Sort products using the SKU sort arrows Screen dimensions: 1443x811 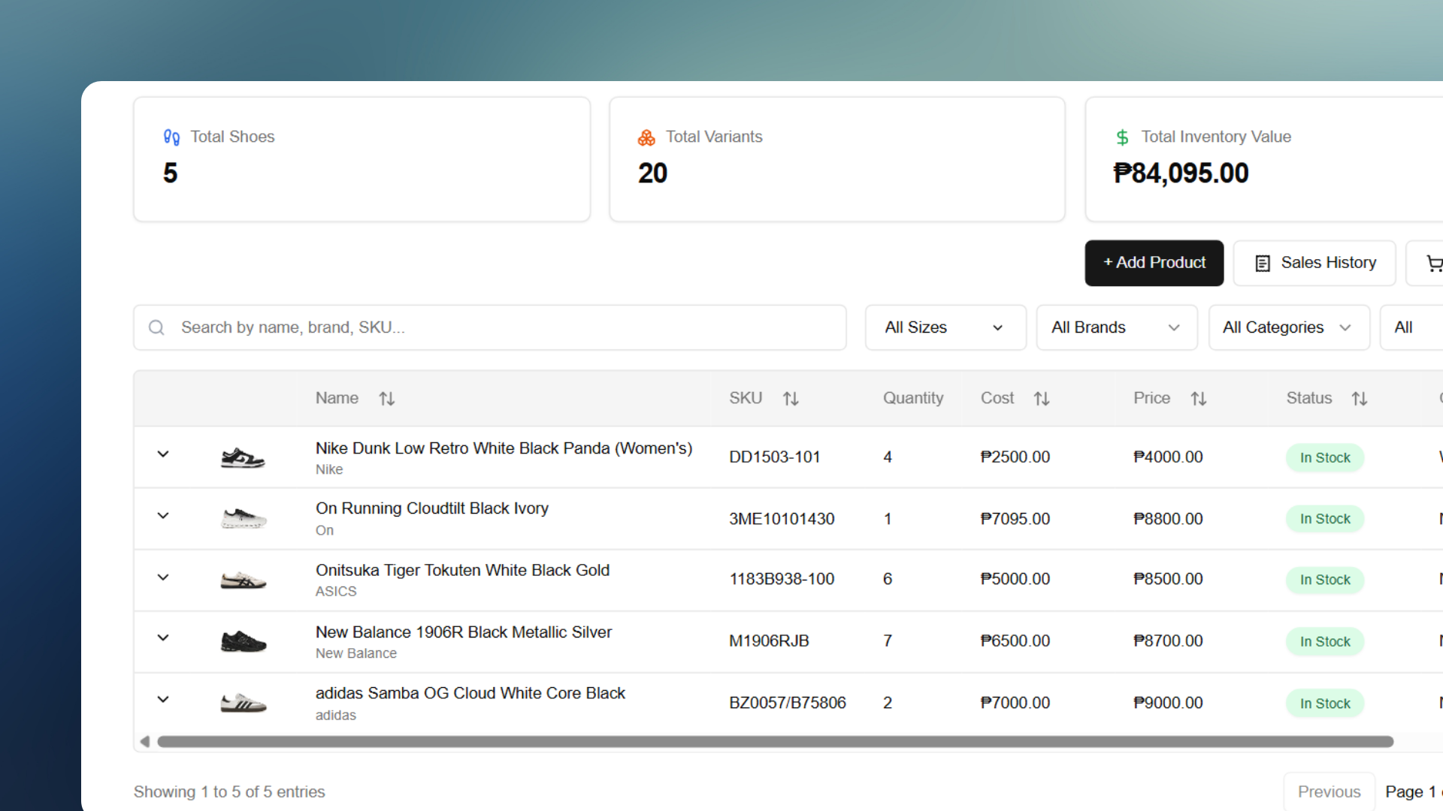[x=791, y=398]
